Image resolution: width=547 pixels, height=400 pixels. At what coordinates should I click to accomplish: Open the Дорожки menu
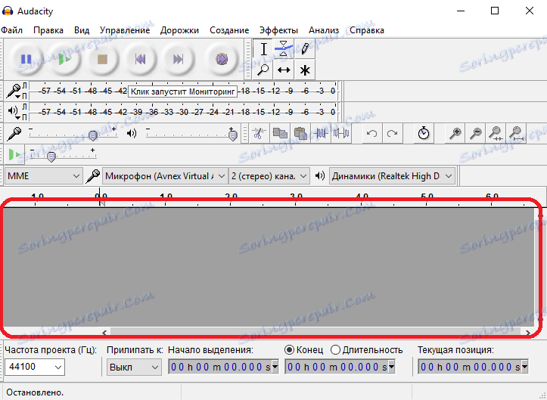coord(179,30)
